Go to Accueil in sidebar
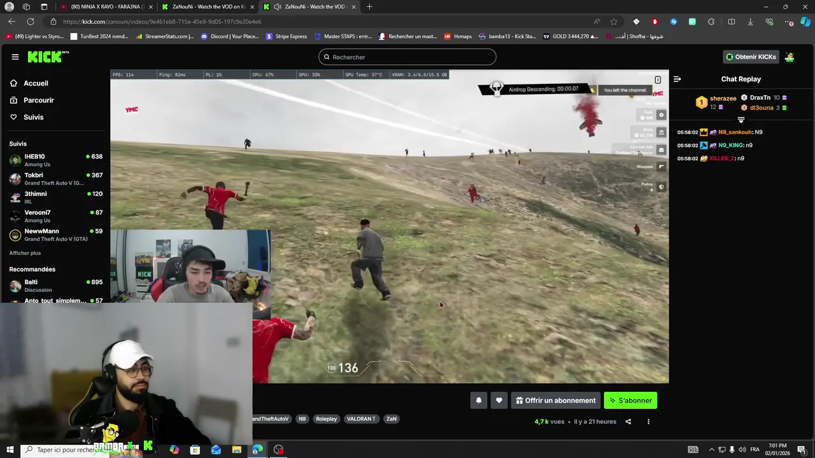Screen dimensions: 815x458 click(36, 83)
